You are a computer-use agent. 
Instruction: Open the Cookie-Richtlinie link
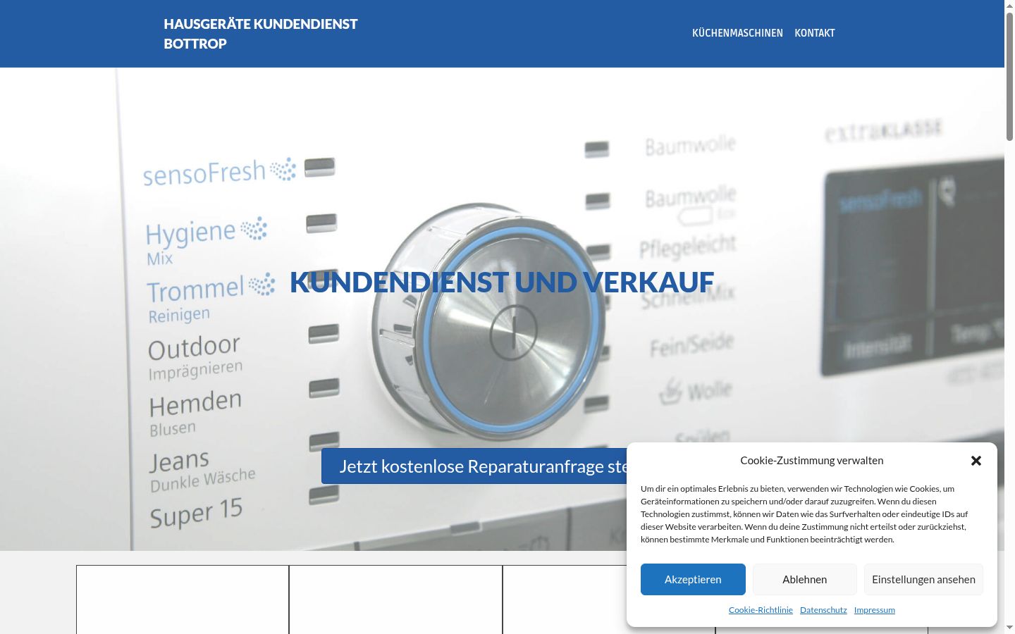click(761, 610)
